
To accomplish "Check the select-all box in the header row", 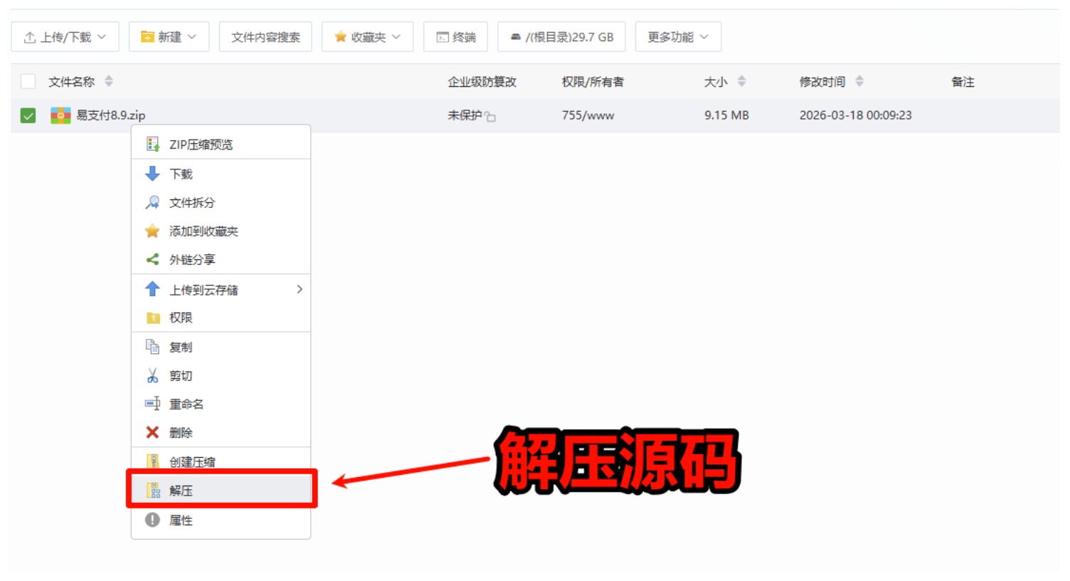I will click(x=27, y=82).
